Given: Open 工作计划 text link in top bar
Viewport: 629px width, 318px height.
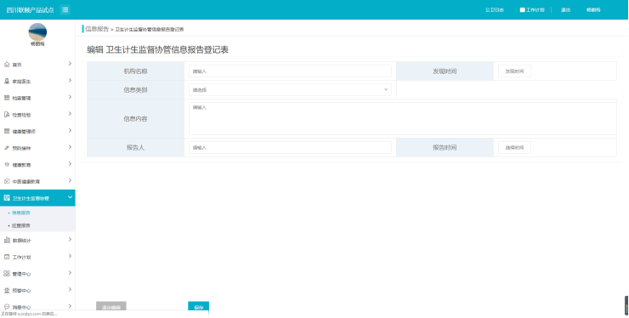Looking at the screenshot, I should coord(535,9).
